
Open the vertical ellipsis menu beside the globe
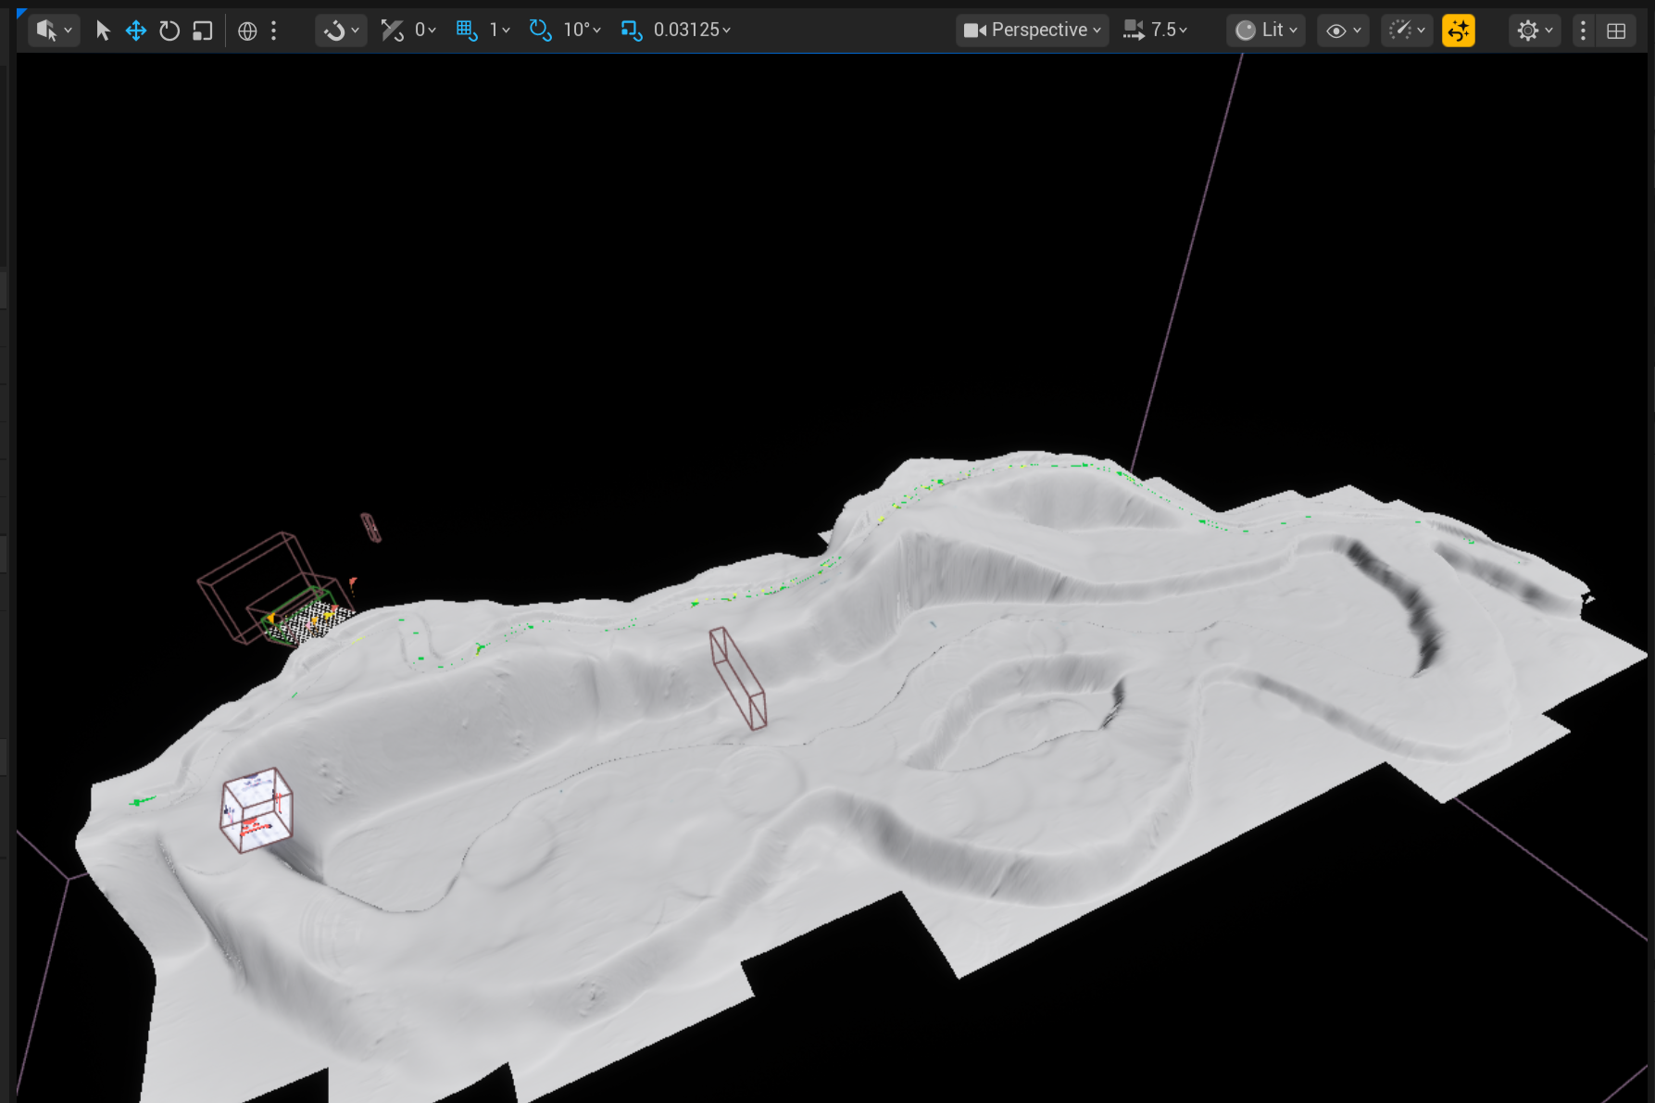pos(273,30)
